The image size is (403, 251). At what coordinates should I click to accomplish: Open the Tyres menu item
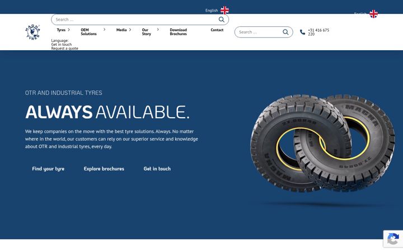(61, 30)
